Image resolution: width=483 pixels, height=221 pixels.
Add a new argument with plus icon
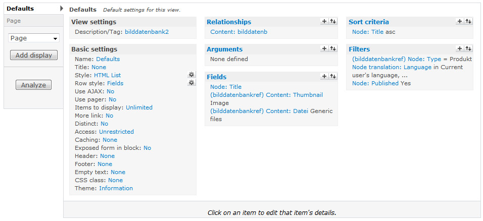[324, 48]
